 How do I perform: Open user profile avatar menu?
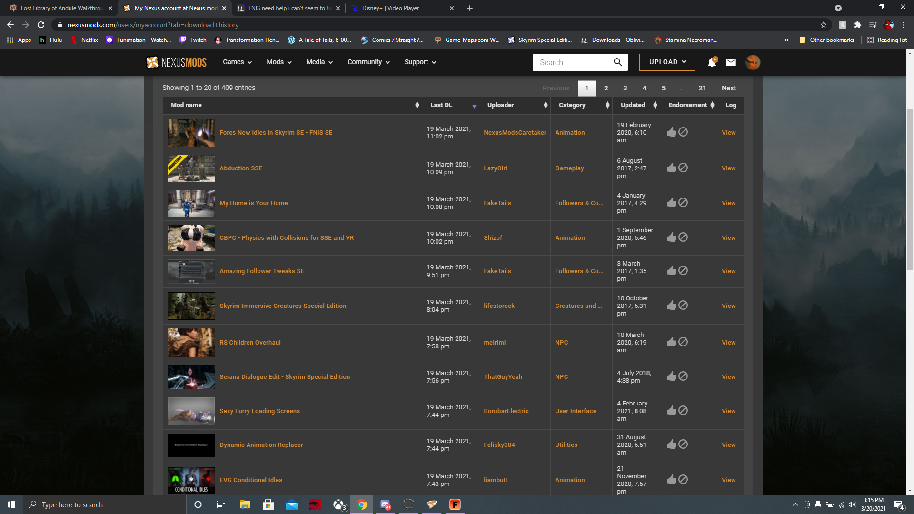[753, 62]
